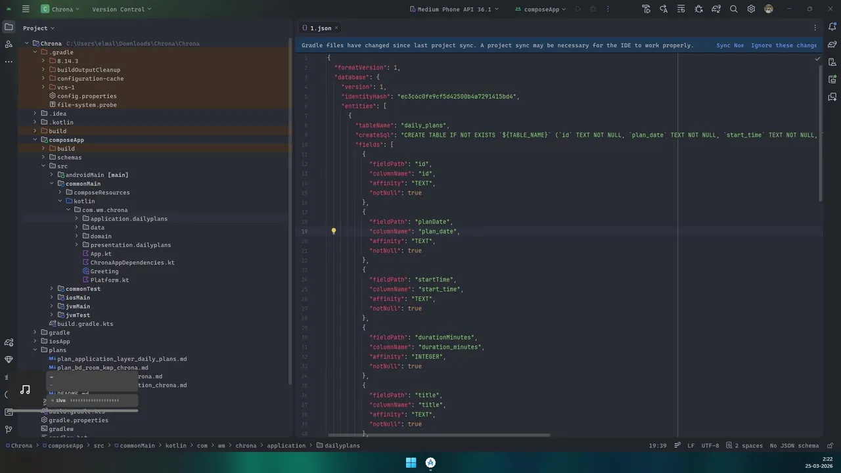Click the lightbulb intention icon on line 19

[334, 231]
